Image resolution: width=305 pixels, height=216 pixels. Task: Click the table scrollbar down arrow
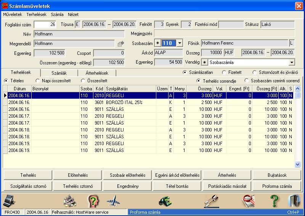297,164
